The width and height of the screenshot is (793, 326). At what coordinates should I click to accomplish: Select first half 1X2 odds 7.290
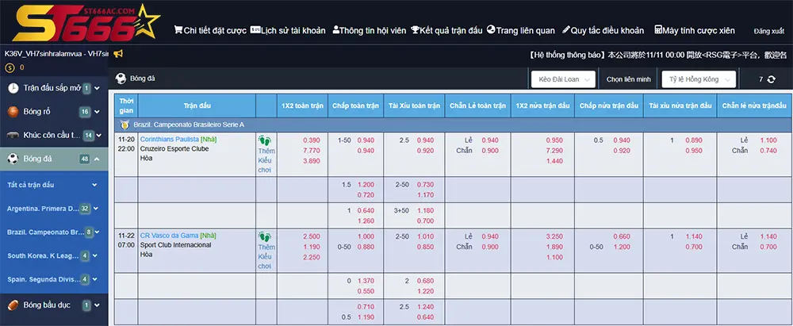point(554,151)
